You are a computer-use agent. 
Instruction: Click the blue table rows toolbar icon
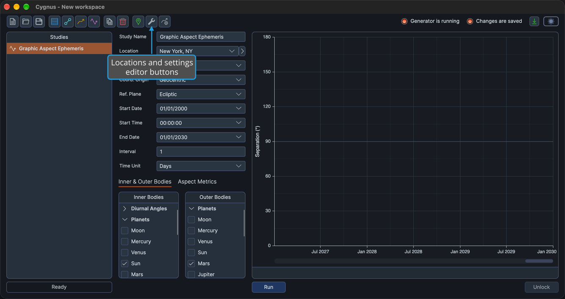(x=55, y=22)
